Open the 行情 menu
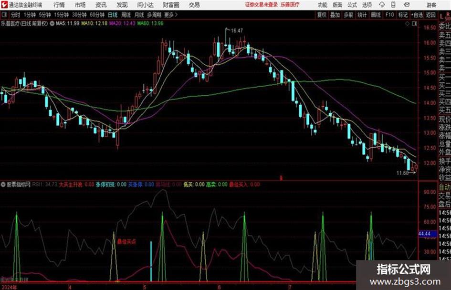451x290 pixels. 59,5
